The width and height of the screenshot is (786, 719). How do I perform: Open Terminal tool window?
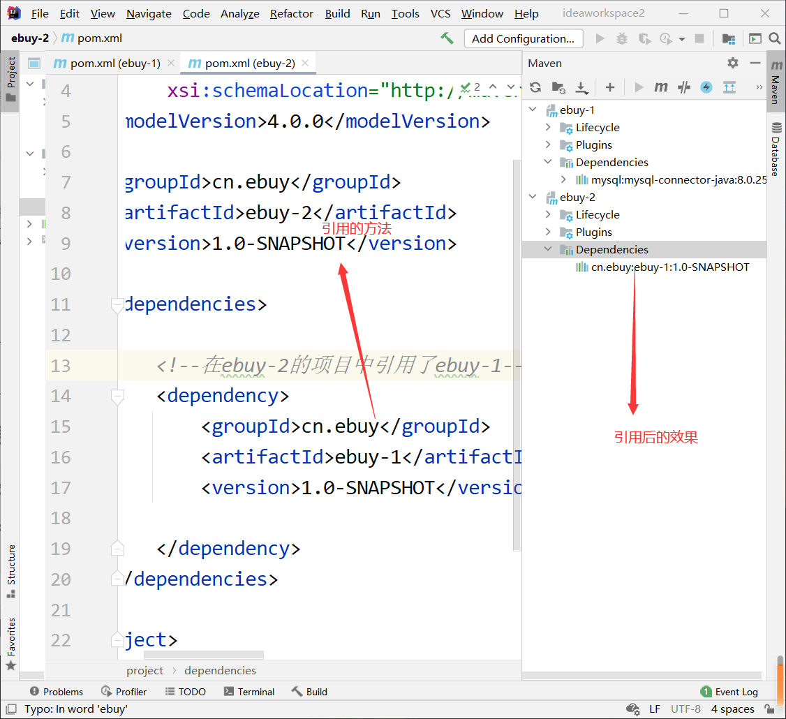[x=249, y=691]
